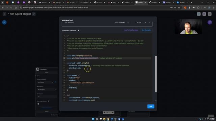Fold the headers block at line 19
Viewport: 216px width, 121px height.
click(x=66, y=80)
